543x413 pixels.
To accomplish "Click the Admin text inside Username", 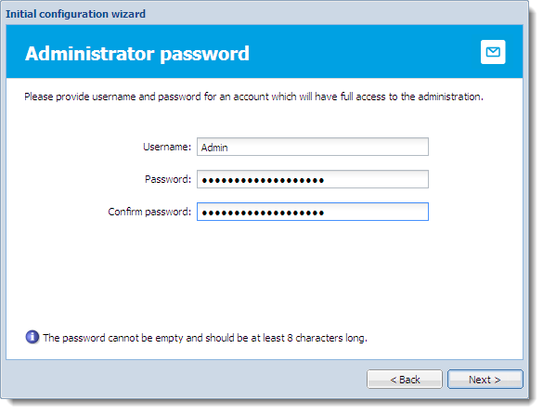I will click(x=214, y=148).
